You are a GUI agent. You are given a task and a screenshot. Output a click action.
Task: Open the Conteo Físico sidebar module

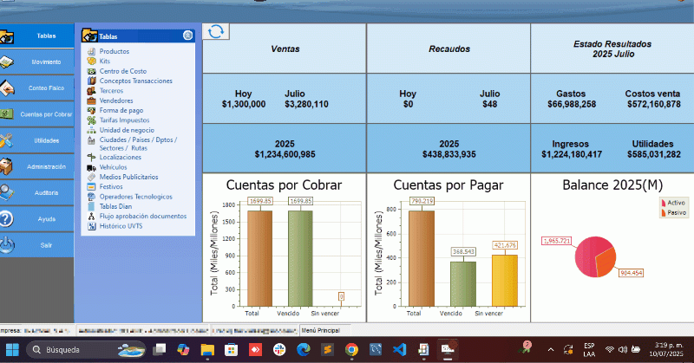[x=38, y=88]
